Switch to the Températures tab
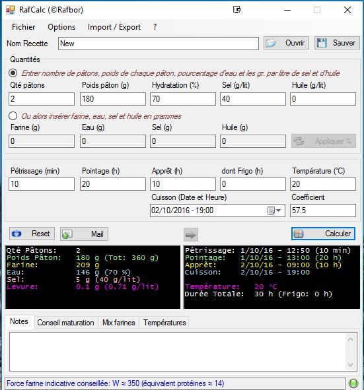Image resolution: width=364 pixels, height=390 pixels. point(164,323)
